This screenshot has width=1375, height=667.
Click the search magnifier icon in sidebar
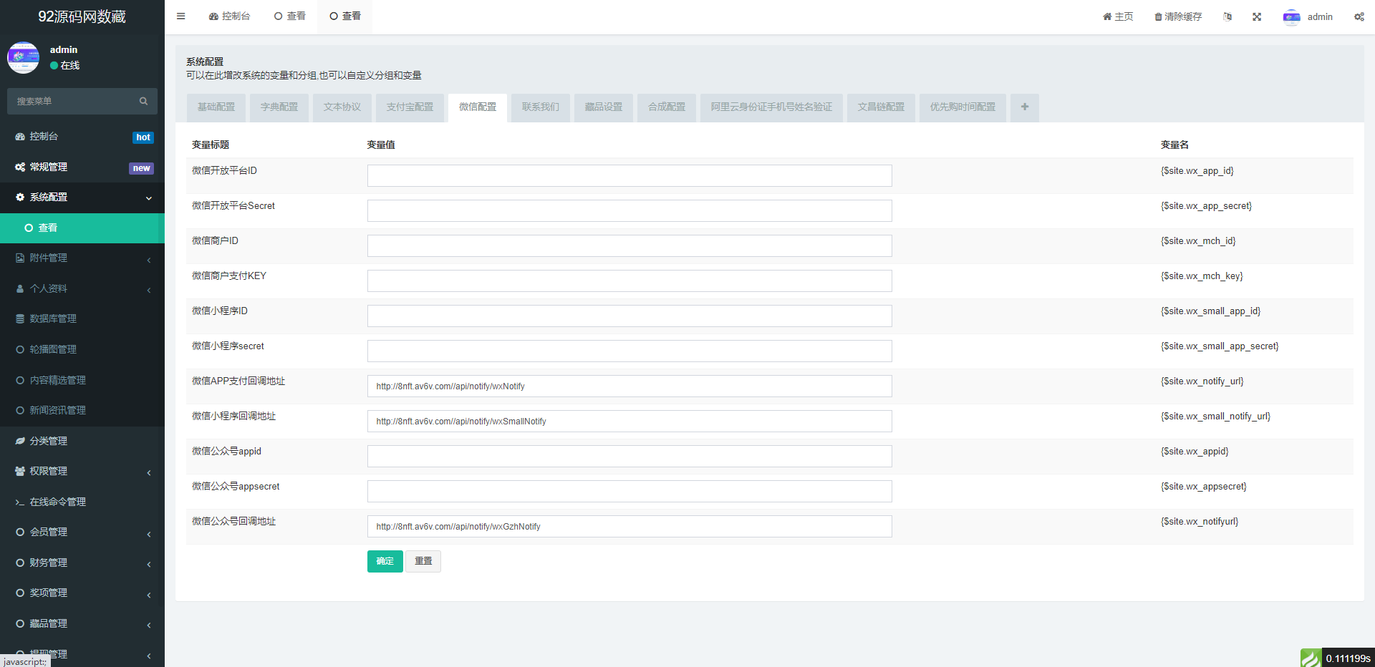tap(143, 101)
